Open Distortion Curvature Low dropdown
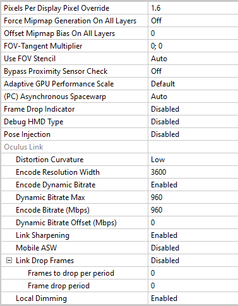This screenshot has height=306, width=238. (193, 160)
